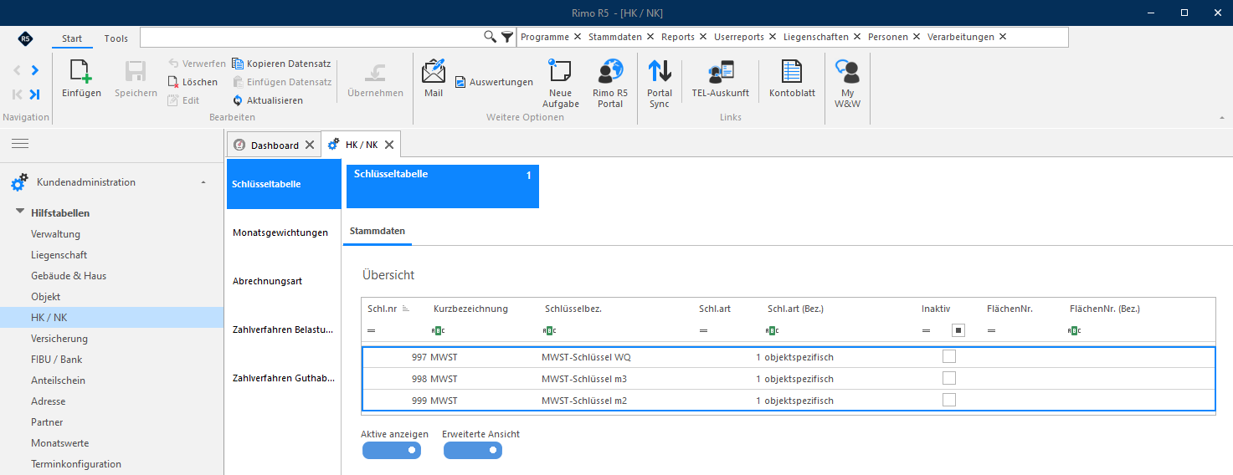Viewport: 1233px width, 475px height.
Task: Click the Einfügen new record icon
Action: [x=81, y=71]
